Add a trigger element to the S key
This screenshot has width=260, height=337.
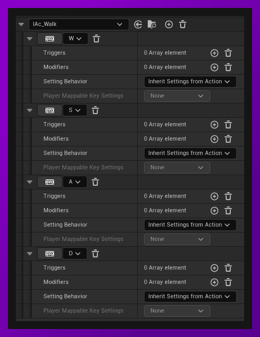[214, 125]
